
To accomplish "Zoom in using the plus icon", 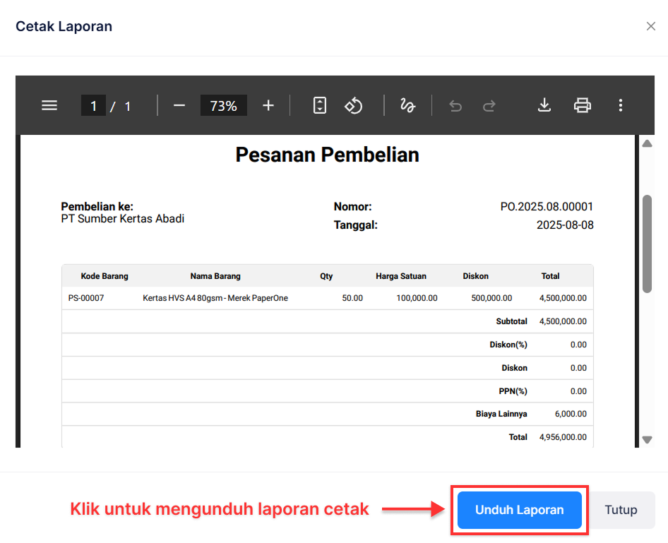I will point(268,105).
